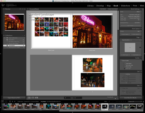Screen dimensions: 145x113
Task: Adjust the Thumbnails size slider
Action: 115,99
